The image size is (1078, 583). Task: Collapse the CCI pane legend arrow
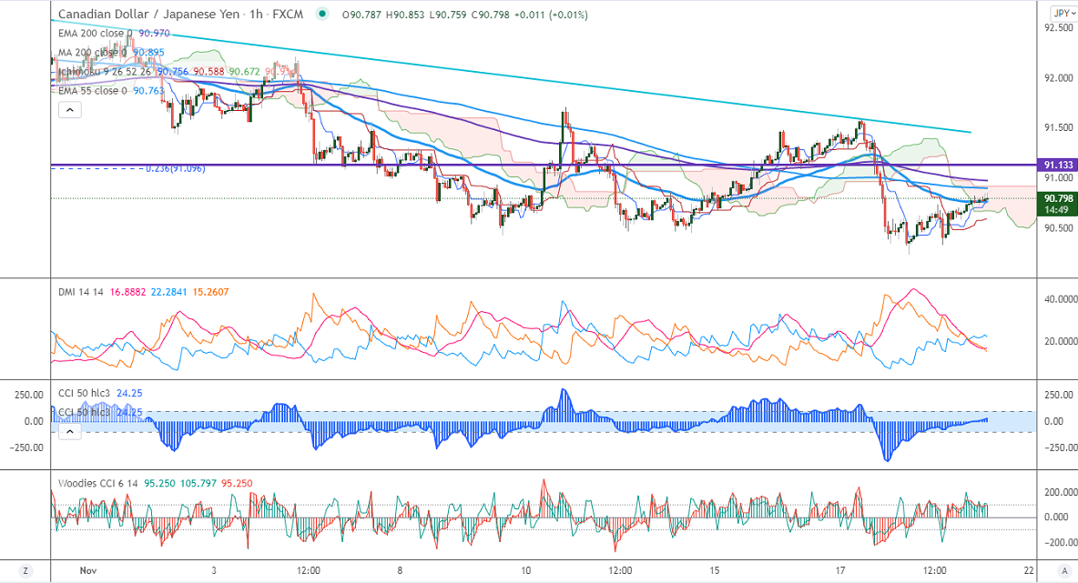pyautogui.click(x=69, y=431)
